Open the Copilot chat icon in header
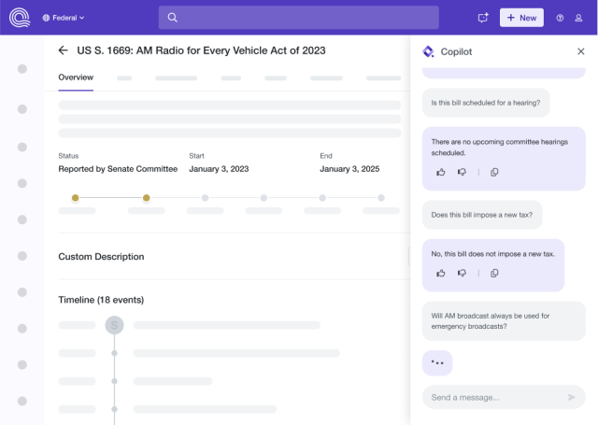This screenshot has height=425, width=598. 483,18
